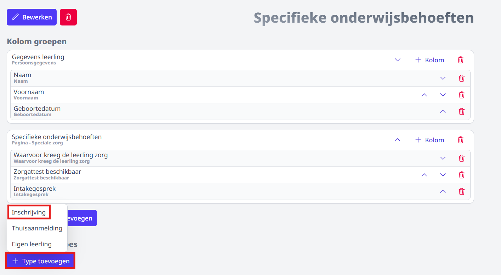Delete the Specifieke onderwijsbehoeften column group

[x=461, y=140]
